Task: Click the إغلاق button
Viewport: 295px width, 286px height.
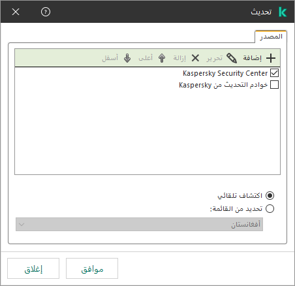Action: tap(33, 268)
